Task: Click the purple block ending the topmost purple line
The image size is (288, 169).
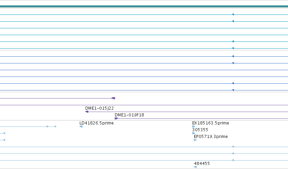Action: [113, 98]
